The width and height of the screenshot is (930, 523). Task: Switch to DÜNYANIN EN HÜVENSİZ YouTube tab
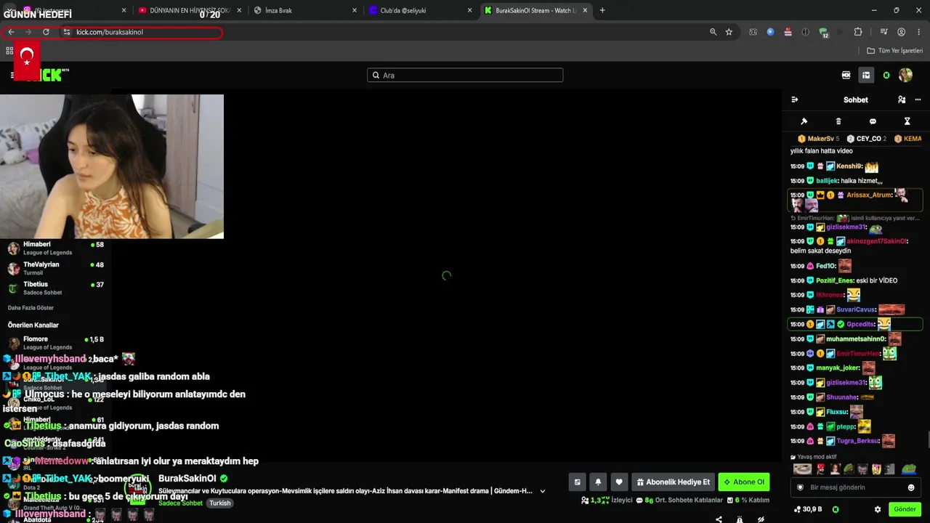[x=189, y=10]
